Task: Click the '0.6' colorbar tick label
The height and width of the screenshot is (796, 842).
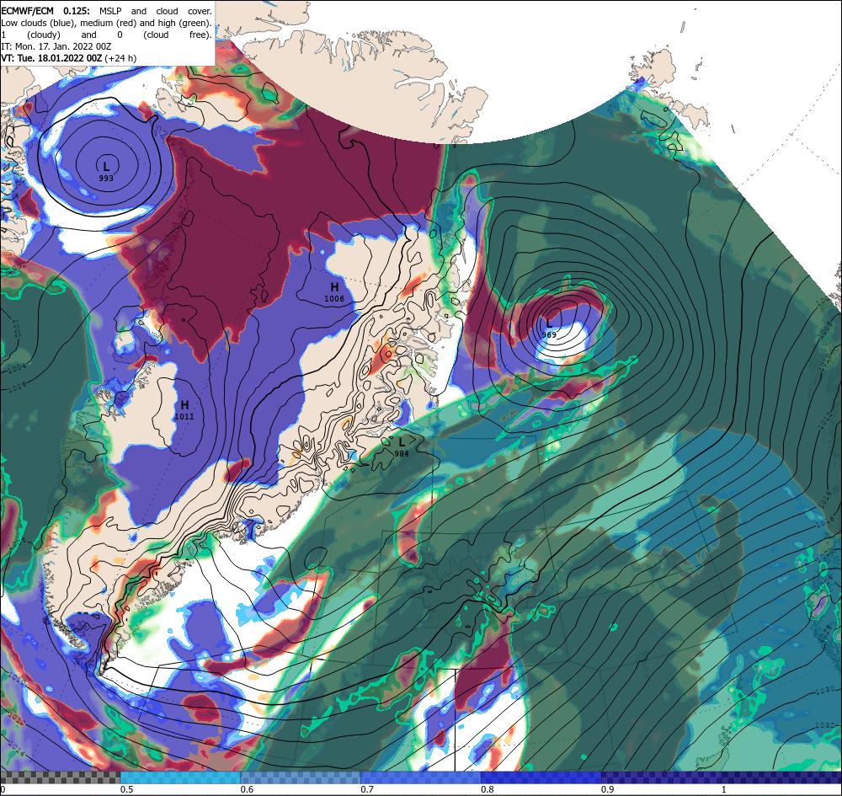Action: tap(247, 789)
